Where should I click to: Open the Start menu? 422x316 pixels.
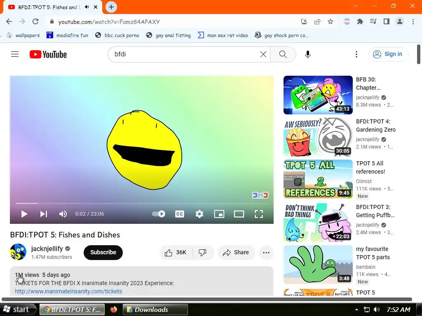coord(17,309)
